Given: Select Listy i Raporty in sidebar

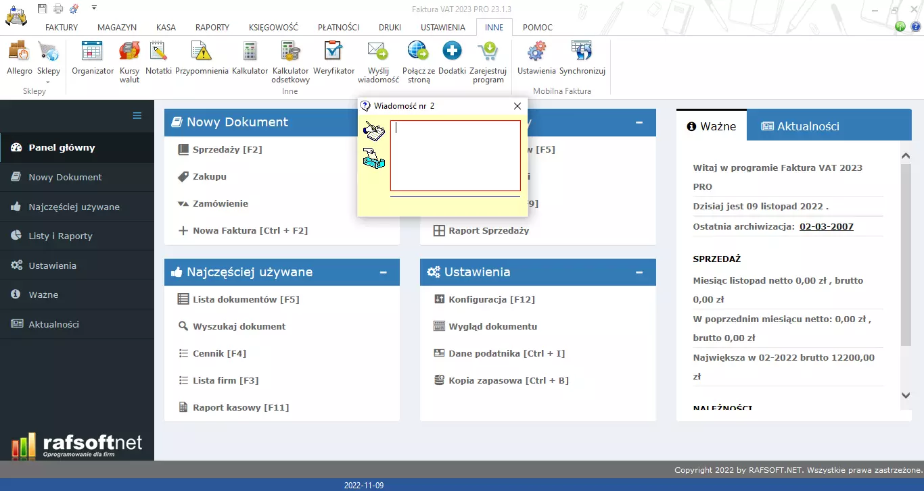Looking at the screenshot, I should (x=60, y=236).
